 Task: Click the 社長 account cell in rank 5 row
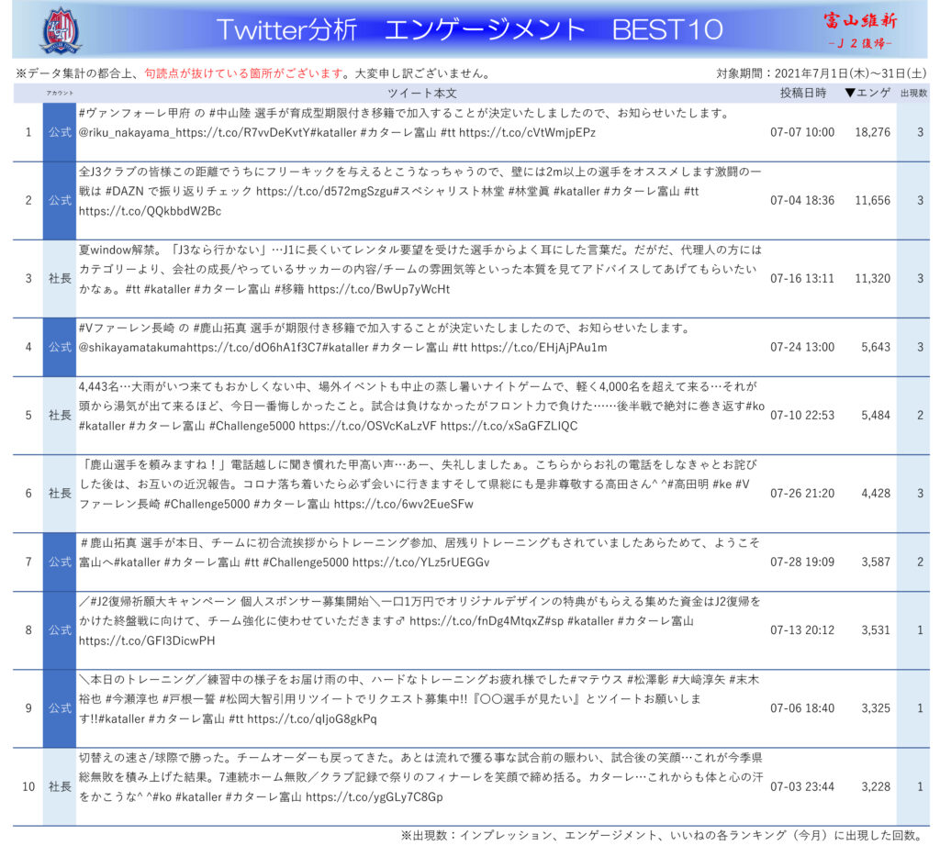coord(60,416)
